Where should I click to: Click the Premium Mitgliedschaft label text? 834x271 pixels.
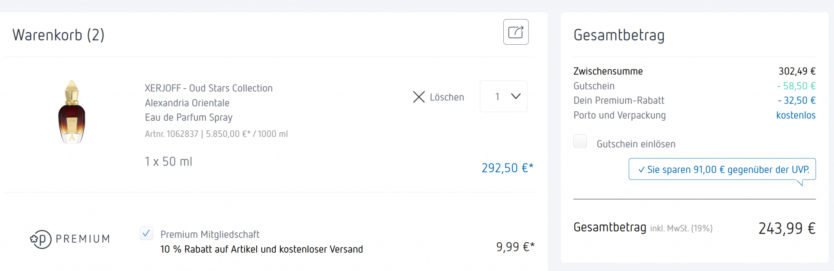click(x=210, y=234)
